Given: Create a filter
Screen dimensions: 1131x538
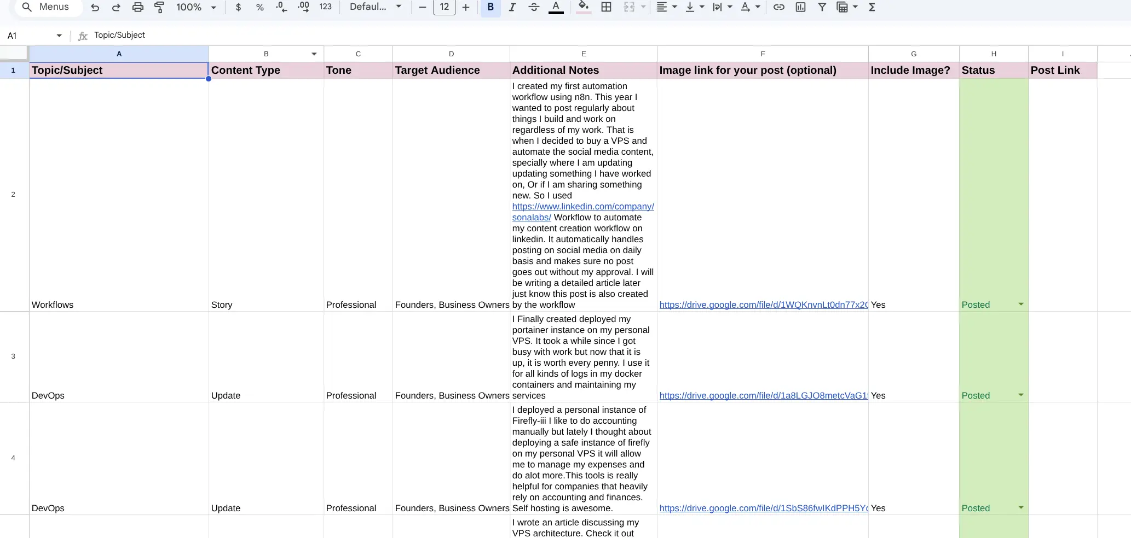Looking at the screenshot, I should 822,7.
